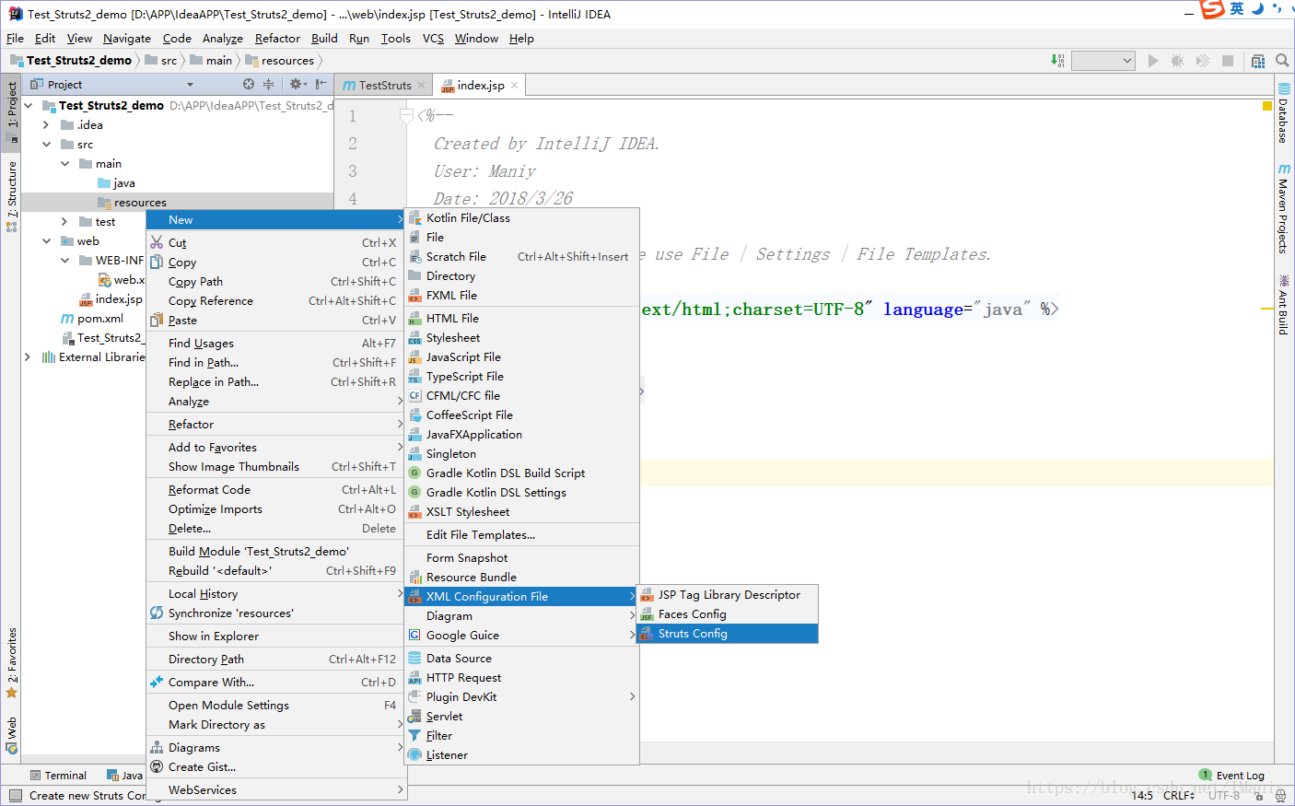This screenshot has height=806, width=1295.
Task: Click the main breadcrumb in navigation bar
Action: point(211,61)
